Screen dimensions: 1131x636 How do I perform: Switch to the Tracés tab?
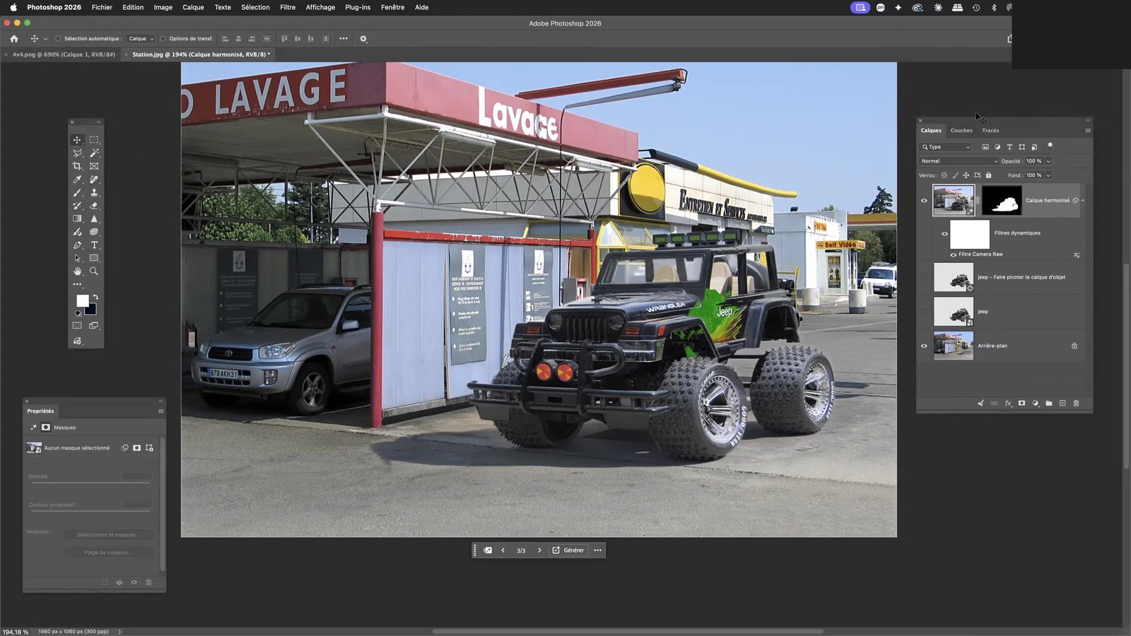(990, 131)
